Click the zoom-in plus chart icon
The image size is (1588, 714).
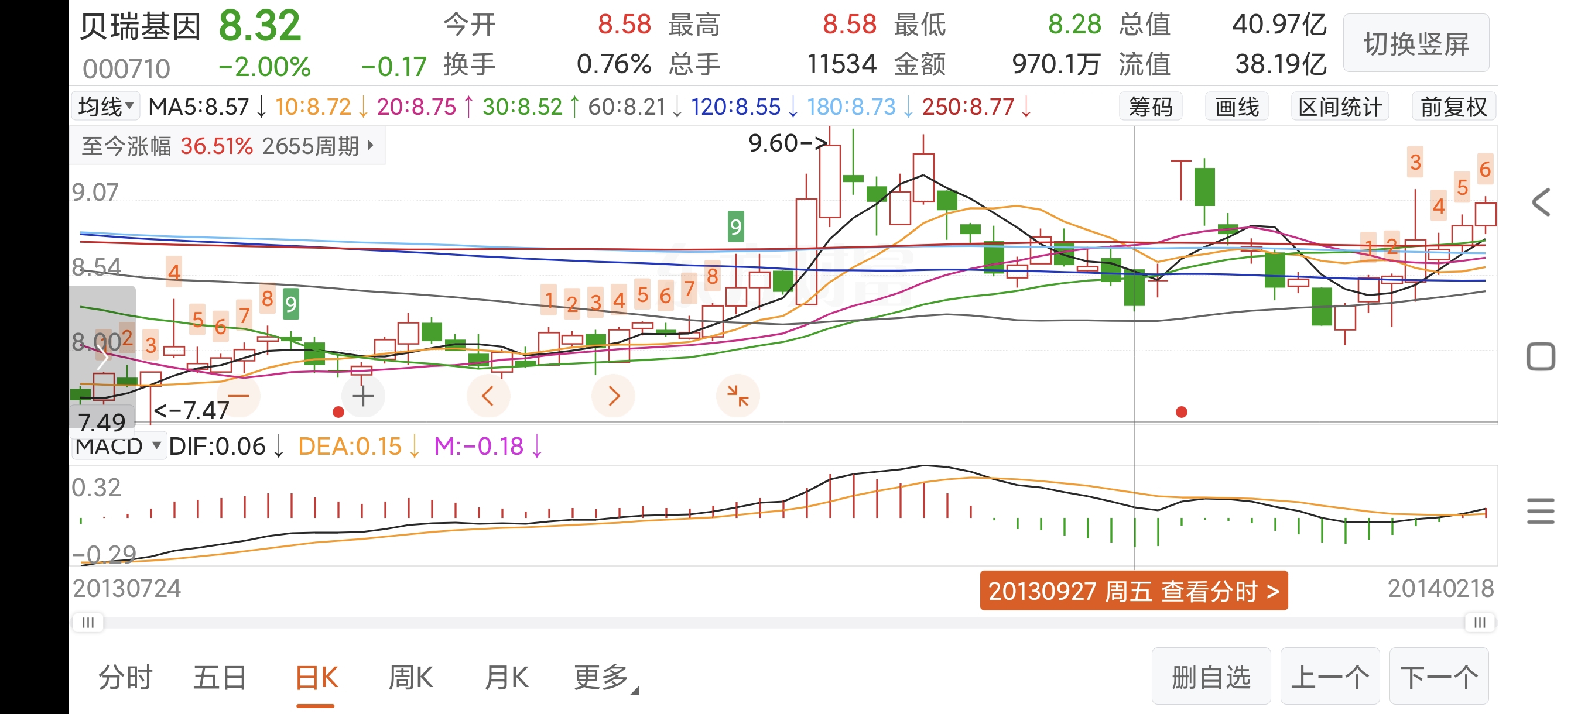[363, 396]
